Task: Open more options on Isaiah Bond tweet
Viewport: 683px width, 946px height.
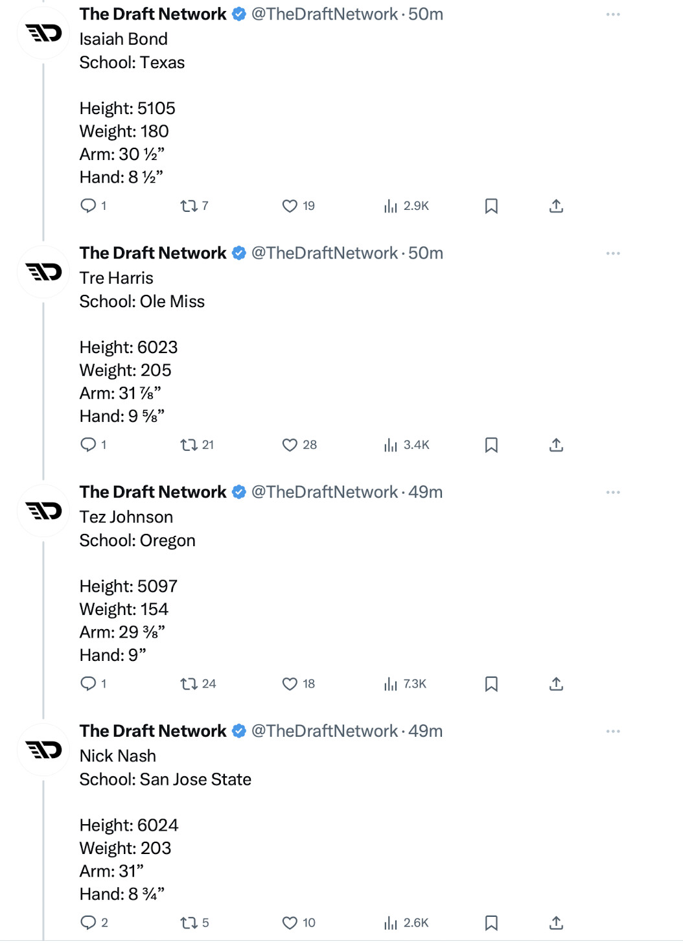Action: (613, 14)
